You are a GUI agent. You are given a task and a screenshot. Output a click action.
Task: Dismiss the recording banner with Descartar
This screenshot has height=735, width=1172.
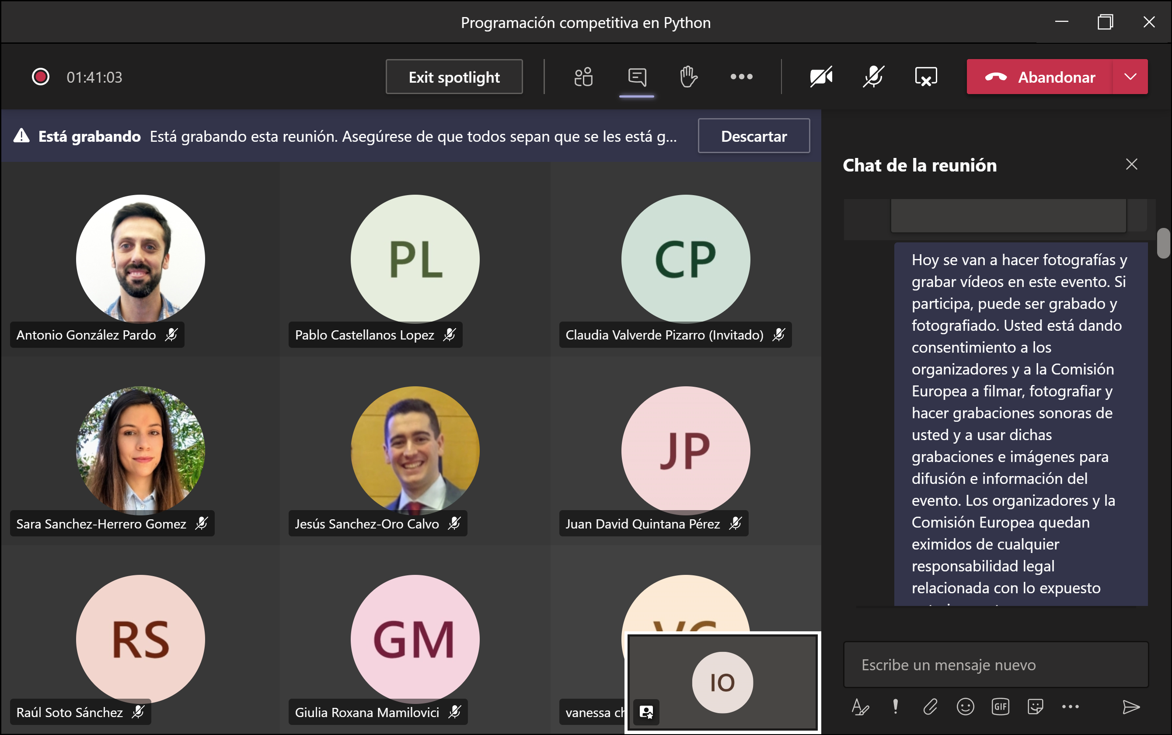(x=753, y=136)
